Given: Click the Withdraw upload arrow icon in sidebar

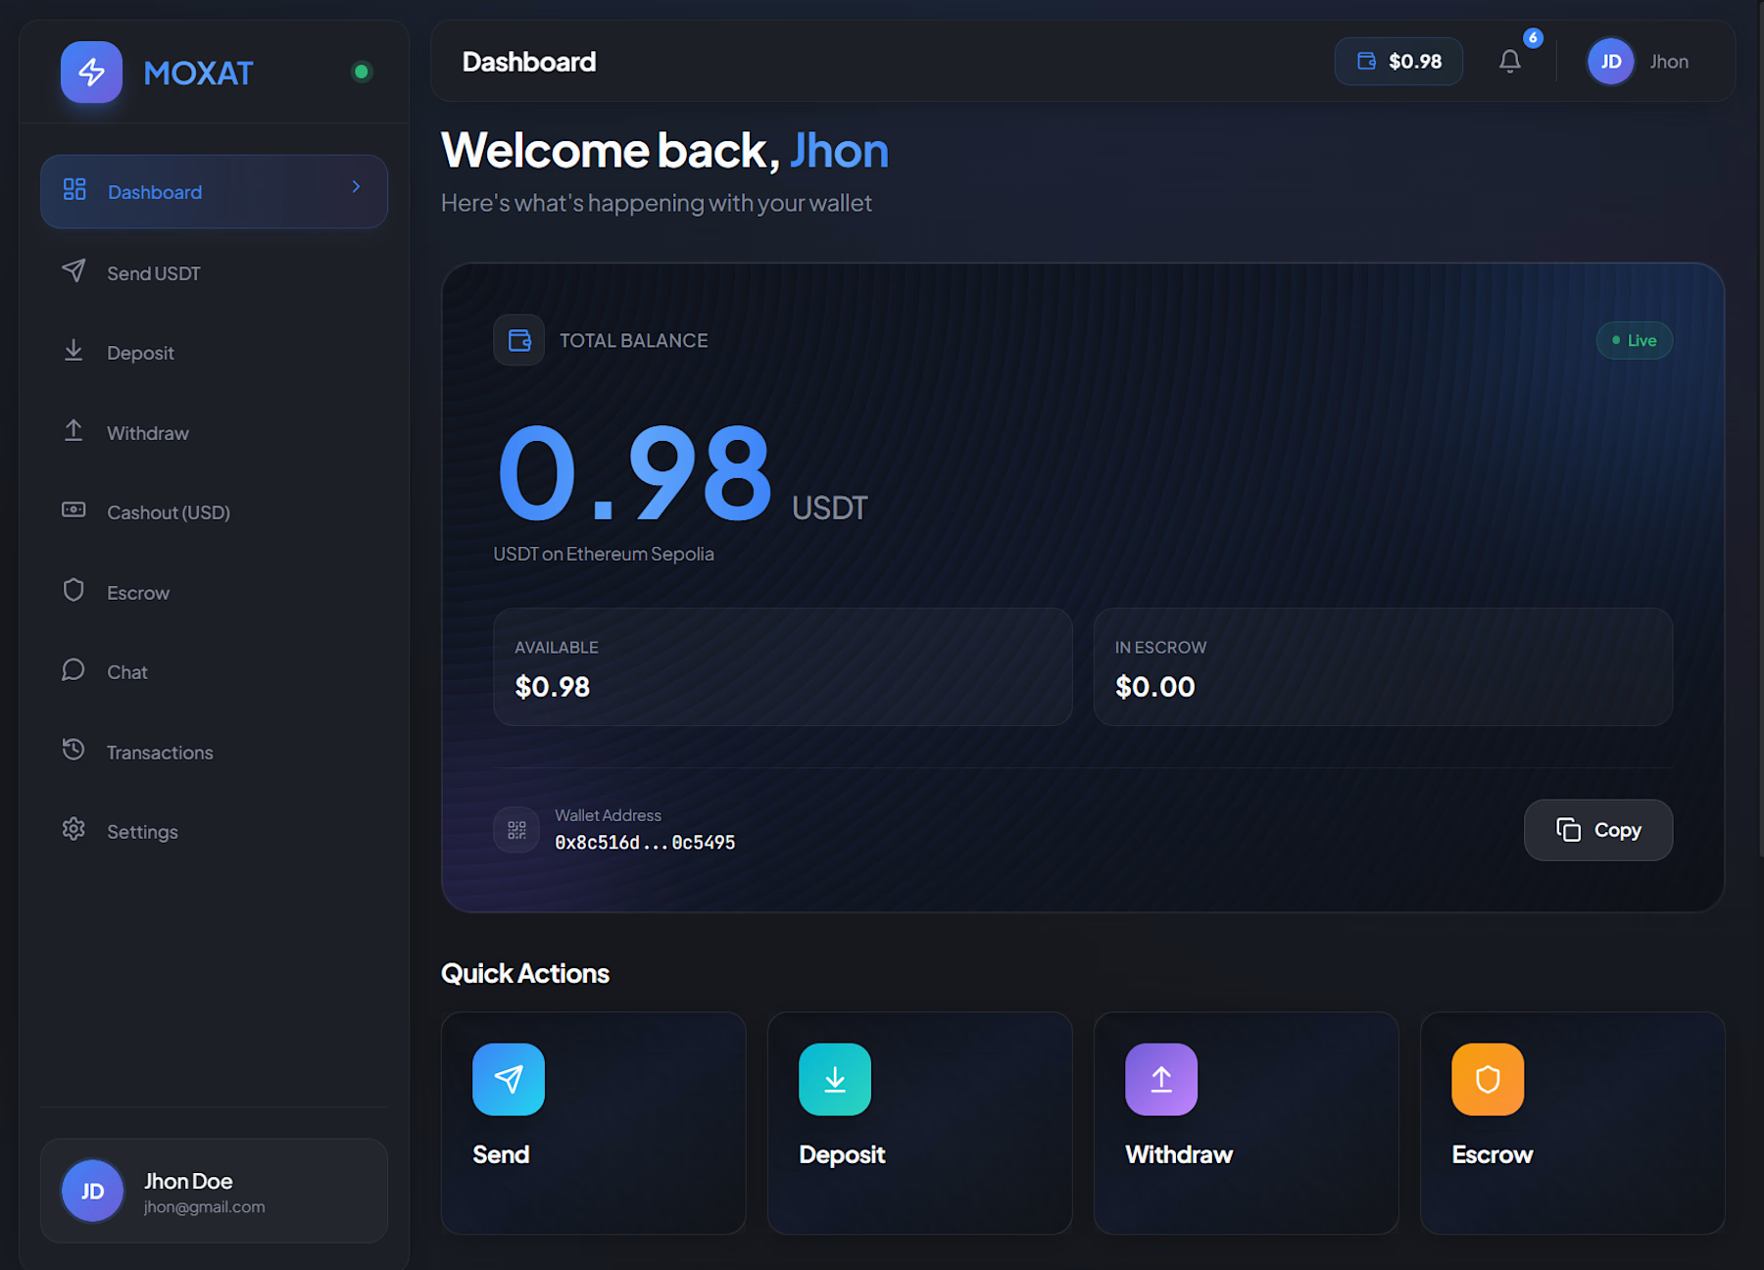Looking at the screenshot, I should [x=73, y=430].
